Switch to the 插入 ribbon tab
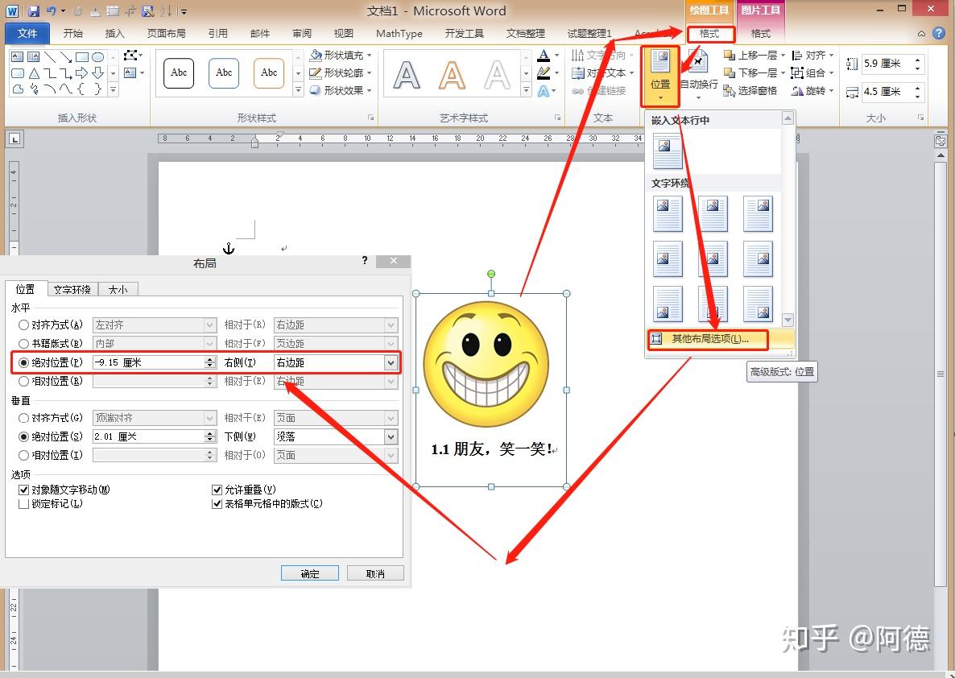 114,33
